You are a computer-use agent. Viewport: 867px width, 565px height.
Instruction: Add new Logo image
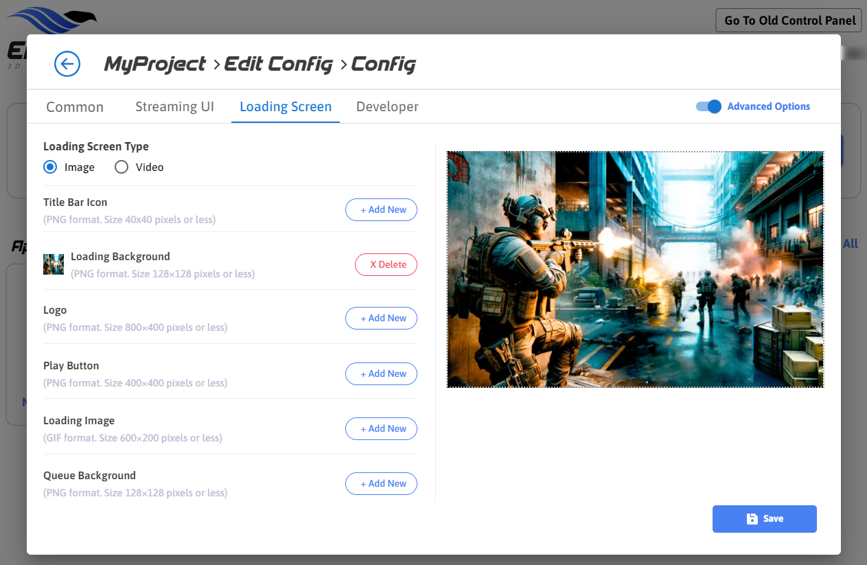click(381, 319)
